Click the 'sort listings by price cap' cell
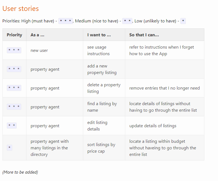This screenshot has width=218, height=181. [101, 148]
